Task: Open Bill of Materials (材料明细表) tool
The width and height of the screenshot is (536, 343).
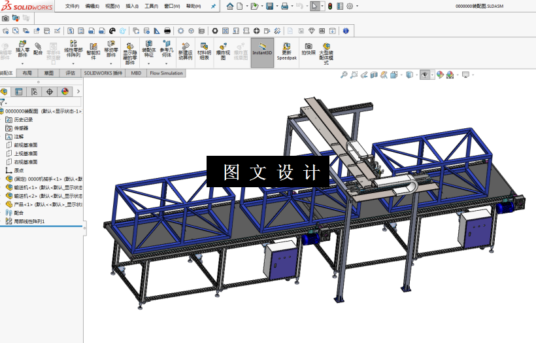Action: tap(204, 50)
